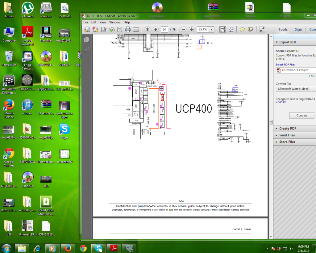The width and height of the screenshot is (316, 253).
Task: Show the attachments paperclip panel
Action: (87, 49)
